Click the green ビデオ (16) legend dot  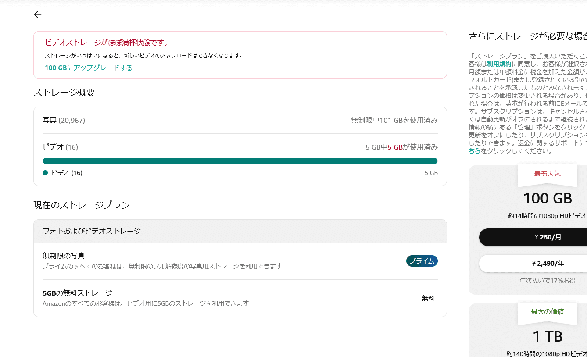click(x=45, y=173)
